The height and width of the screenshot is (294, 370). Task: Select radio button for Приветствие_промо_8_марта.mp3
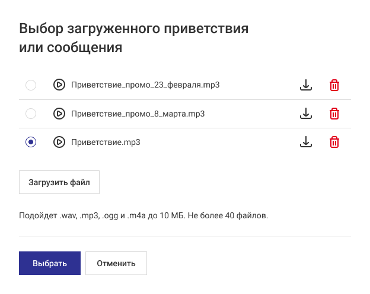coord(31,114)
